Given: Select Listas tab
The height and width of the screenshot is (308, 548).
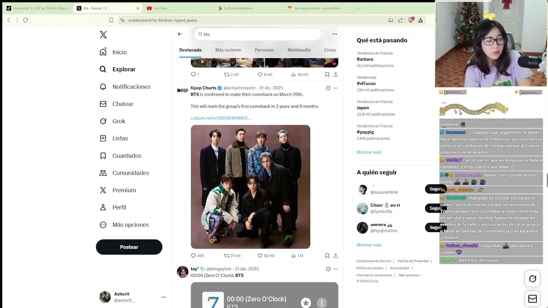Looking at the screenshot, I should (330, 50).
